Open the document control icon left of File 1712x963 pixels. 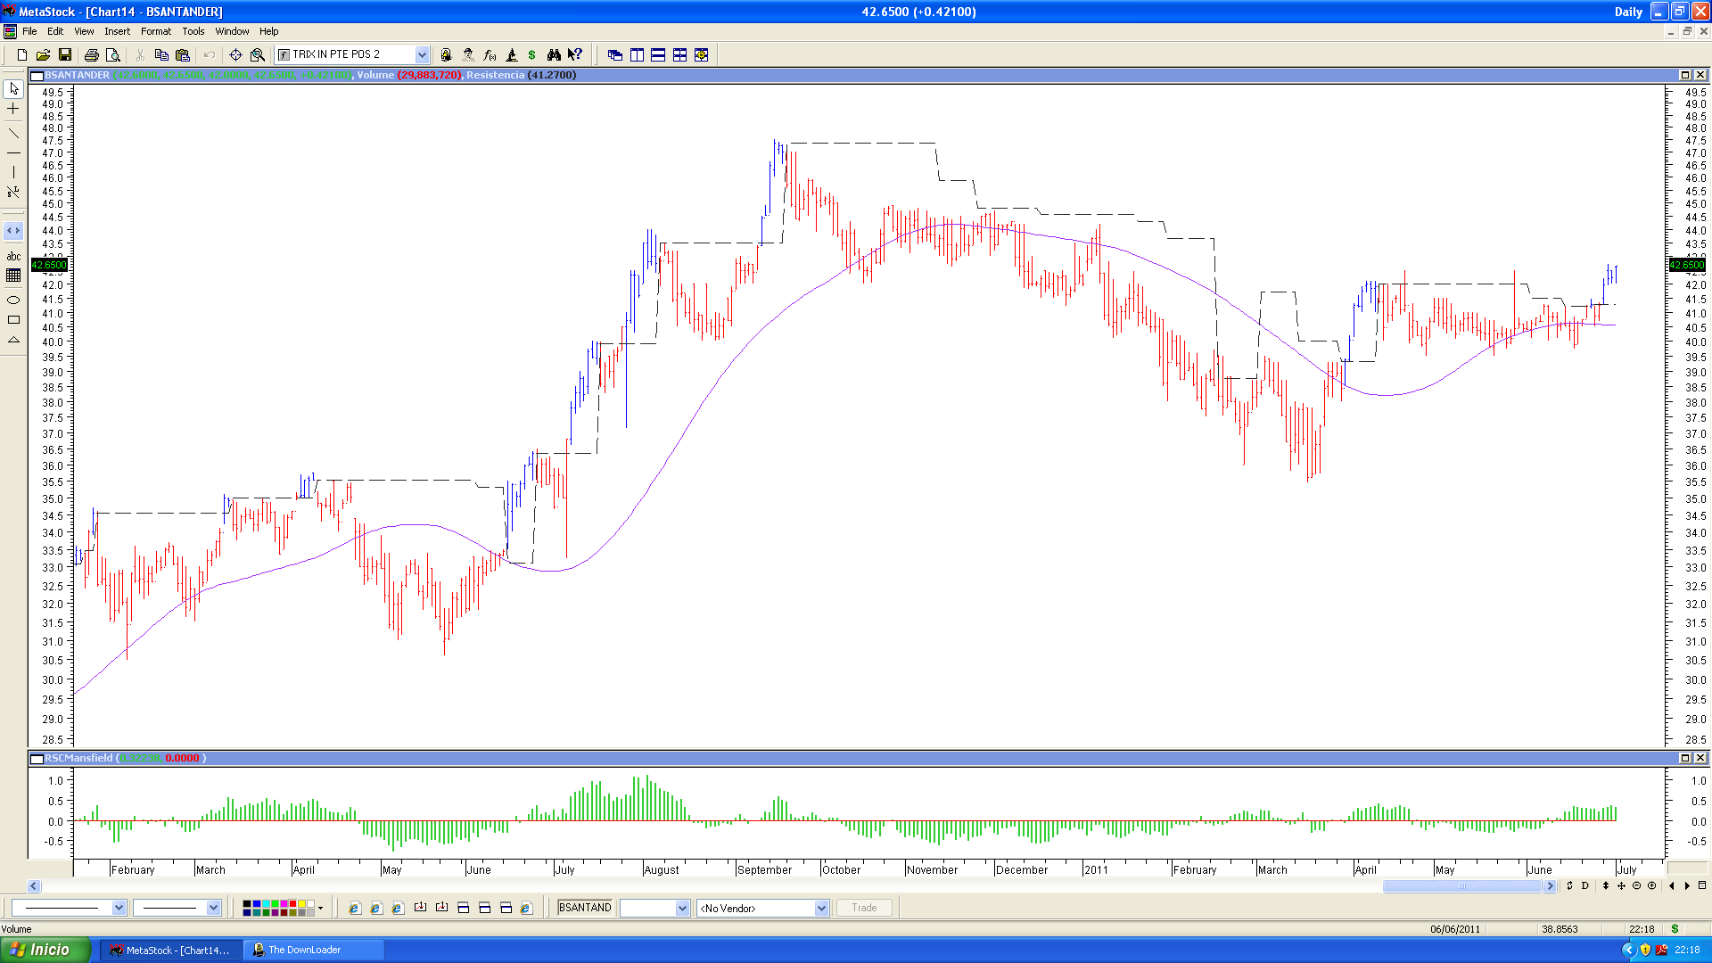coord(10,31)
